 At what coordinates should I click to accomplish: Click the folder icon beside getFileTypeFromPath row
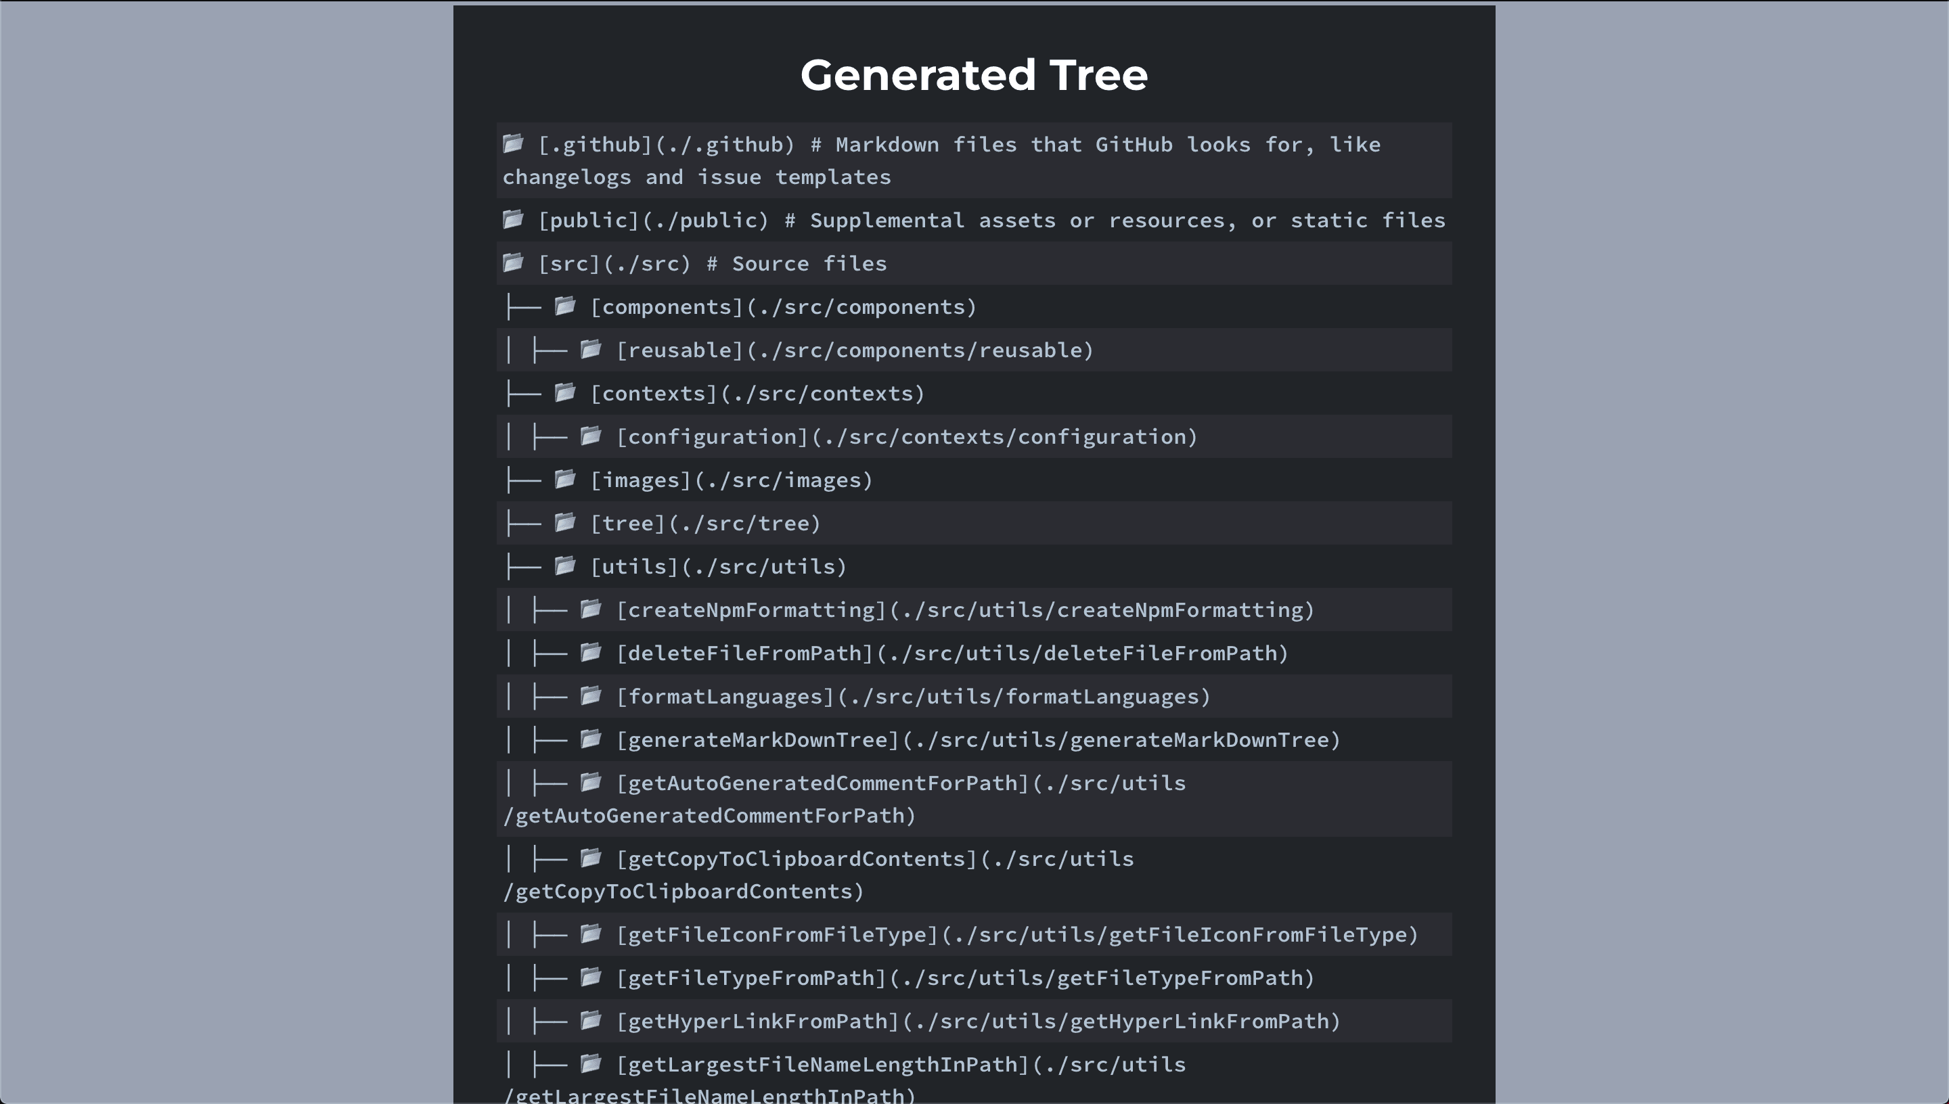point(591,976)
